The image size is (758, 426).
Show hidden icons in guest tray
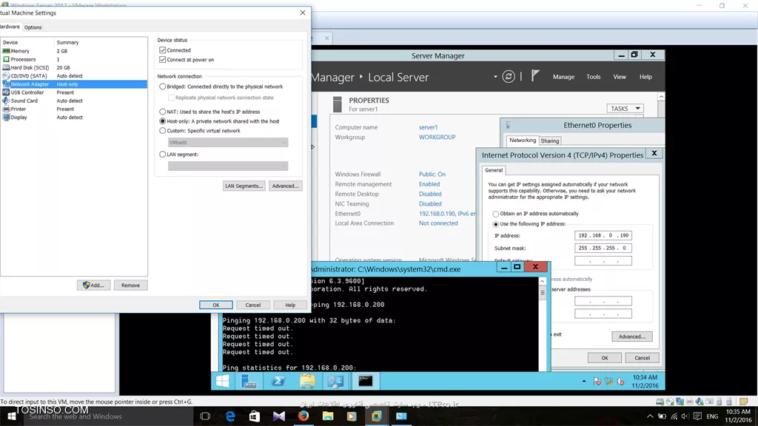[583, 381]
